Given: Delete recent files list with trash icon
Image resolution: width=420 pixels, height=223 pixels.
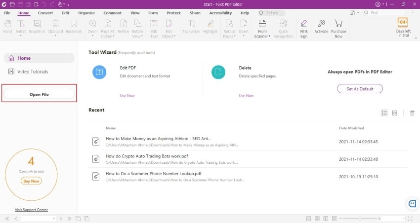Looking at the screenshot, I should pyautogui.click(x=412, y=113).
